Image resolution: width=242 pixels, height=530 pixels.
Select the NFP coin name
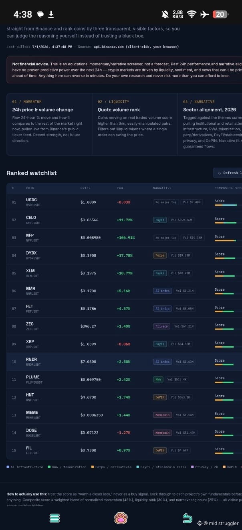[x=30, y=235]
